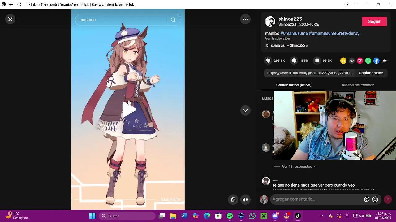The height and width of the screenshot is (222, 396).
Task: Open volume settings from the system tray
Action: click(361, 216)
